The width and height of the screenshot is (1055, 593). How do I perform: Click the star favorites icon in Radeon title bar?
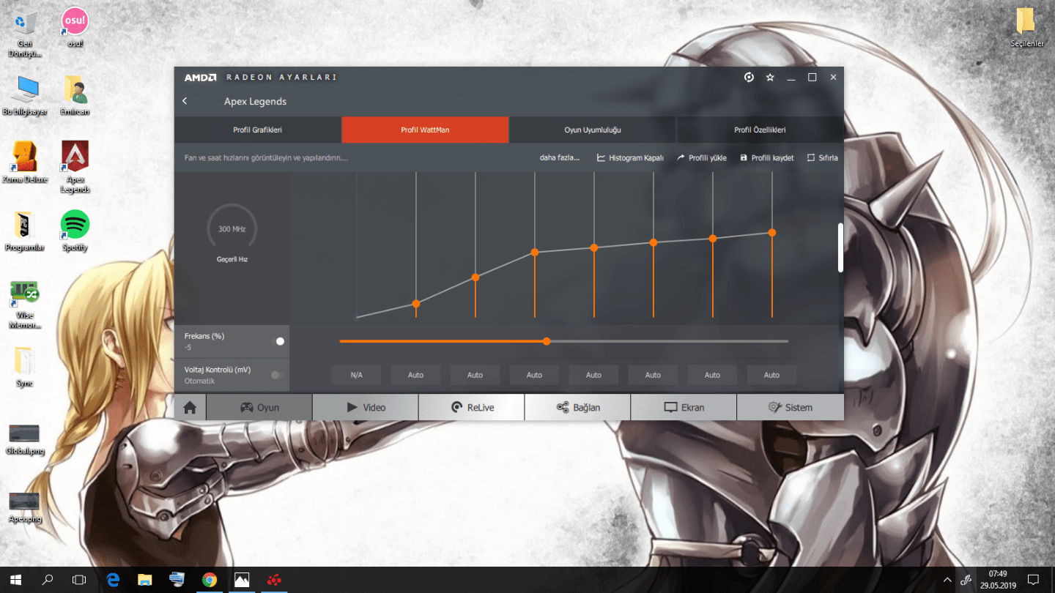770,77
